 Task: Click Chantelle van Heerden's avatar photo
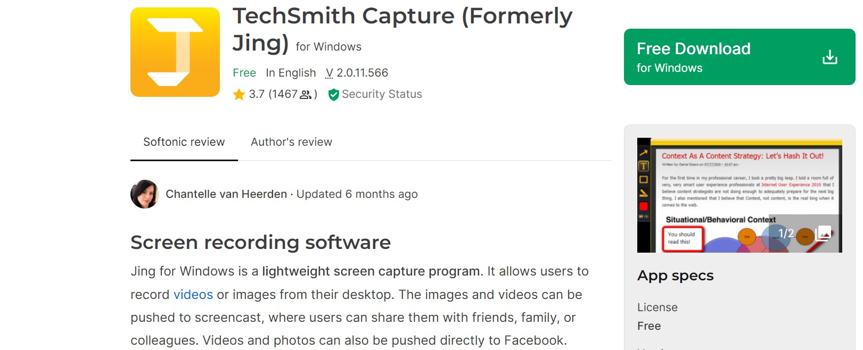point(145,194)
